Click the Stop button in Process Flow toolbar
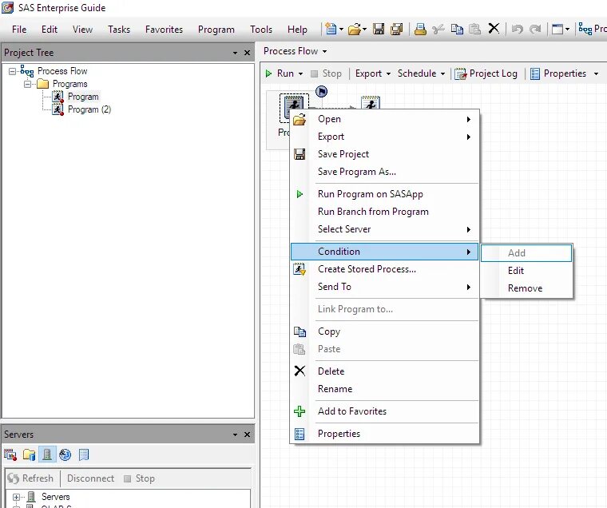This screenshot has height=508, width=607. (x=327, y=73)
